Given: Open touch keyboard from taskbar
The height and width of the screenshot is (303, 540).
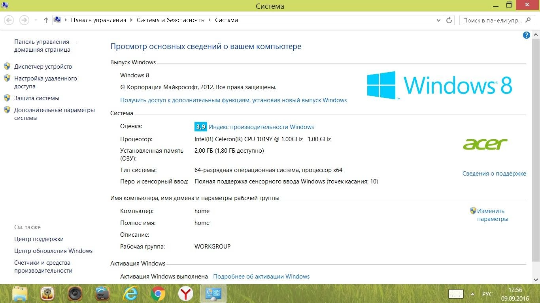Looking at the screenshot, I should [x=456, y=294].
